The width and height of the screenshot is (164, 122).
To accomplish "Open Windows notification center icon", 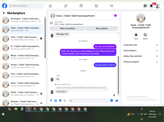I will coord(160,114).
